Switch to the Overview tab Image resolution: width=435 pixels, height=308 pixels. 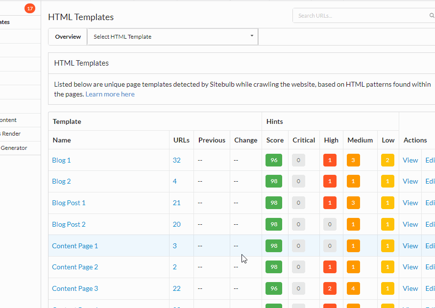(68, 37)
